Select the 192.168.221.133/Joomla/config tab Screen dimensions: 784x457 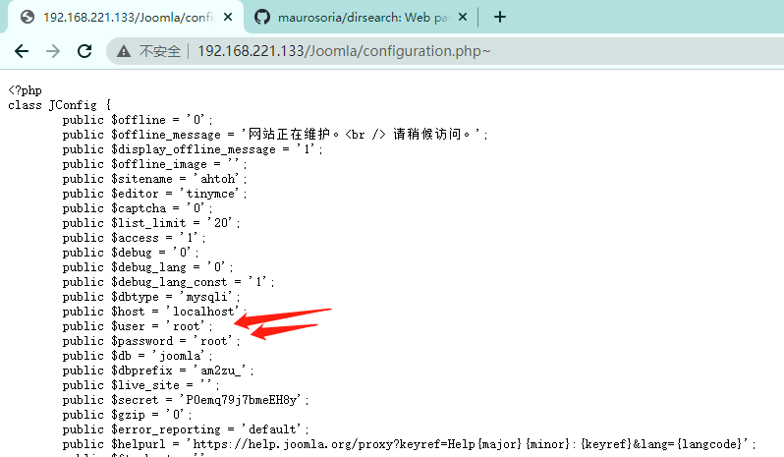[x=125, y=17]
